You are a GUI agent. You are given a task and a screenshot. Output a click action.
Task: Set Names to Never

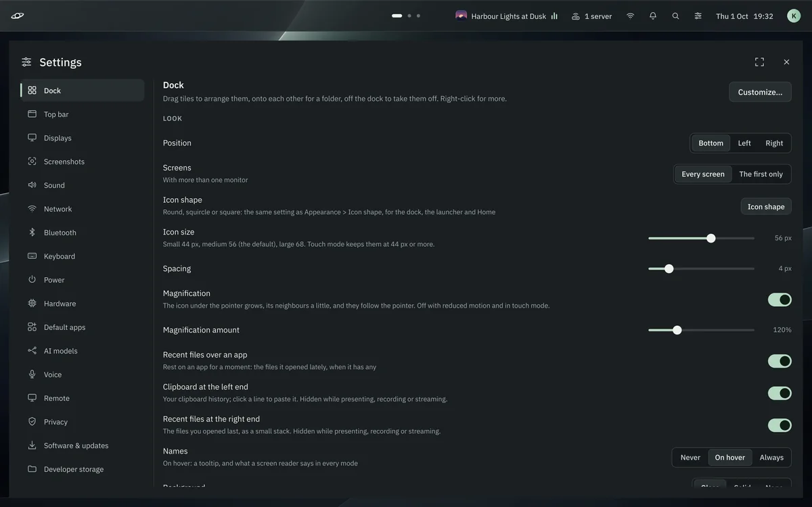pos(690,458)
